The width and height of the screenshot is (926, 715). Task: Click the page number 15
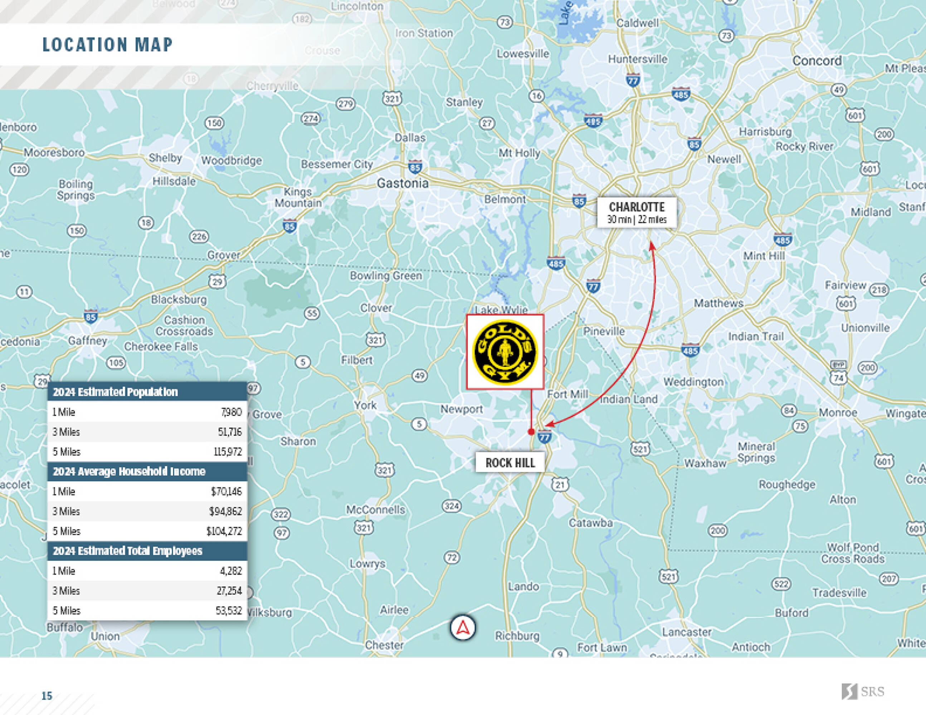47,695
